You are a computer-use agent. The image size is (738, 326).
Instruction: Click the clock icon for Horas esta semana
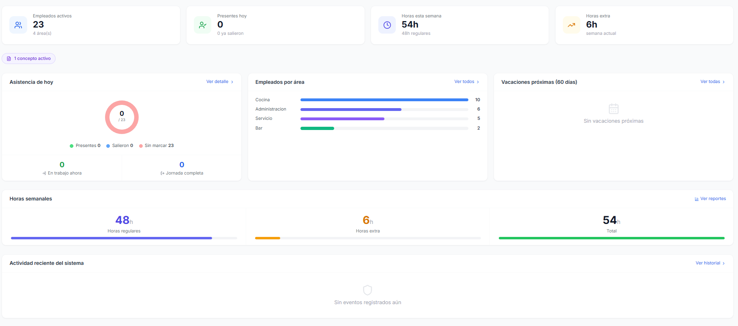pyautogui.click(x=387, y=25)
